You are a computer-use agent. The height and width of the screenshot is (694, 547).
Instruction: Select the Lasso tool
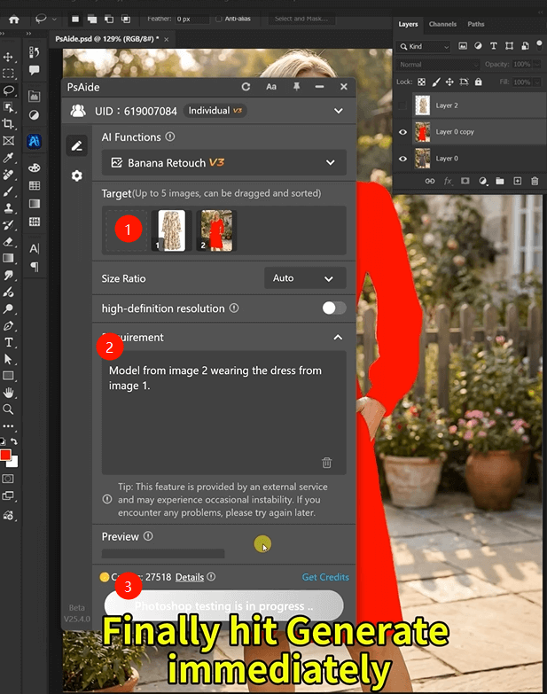[8, 90]
